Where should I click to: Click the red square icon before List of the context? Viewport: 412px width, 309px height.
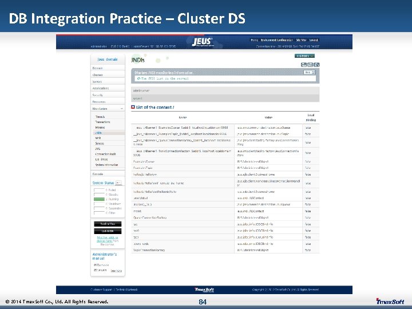(133, 107)
